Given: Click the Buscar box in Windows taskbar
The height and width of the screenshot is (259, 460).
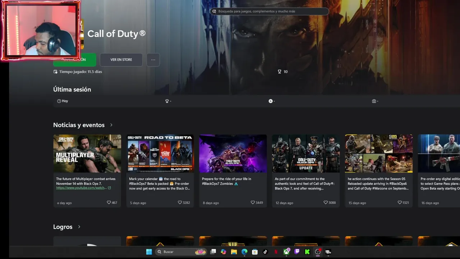Looking at the screenshot, I should [181, 252].
